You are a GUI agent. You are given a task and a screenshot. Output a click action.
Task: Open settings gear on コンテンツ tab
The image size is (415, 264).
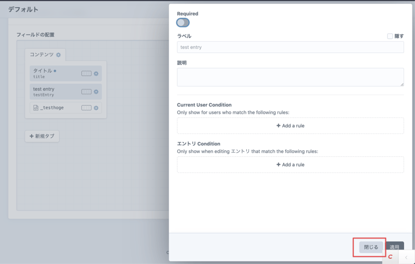point(59,55)
